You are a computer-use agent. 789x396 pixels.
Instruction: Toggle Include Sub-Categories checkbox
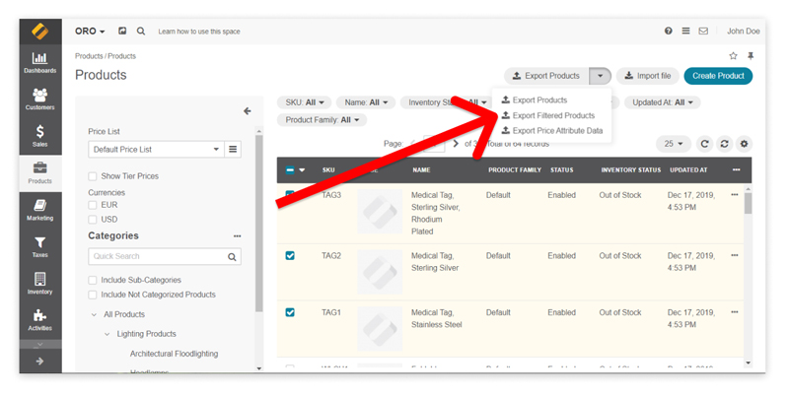point(93,280)
